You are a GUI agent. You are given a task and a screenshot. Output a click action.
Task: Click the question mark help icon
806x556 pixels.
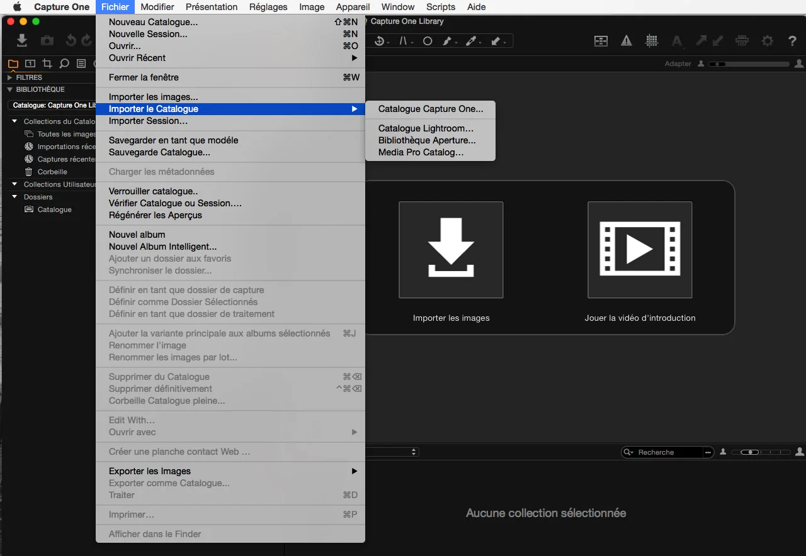(793, 41)
